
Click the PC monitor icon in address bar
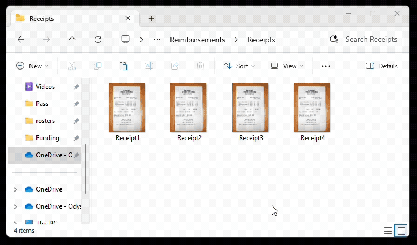click(125, 39)
